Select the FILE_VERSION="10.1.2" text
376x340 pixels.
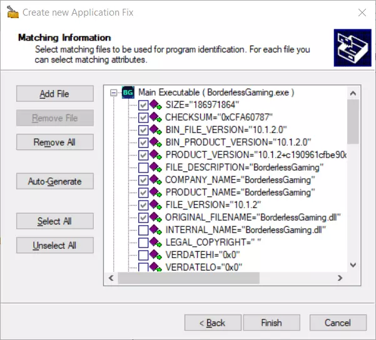click(x=213, y=205)
